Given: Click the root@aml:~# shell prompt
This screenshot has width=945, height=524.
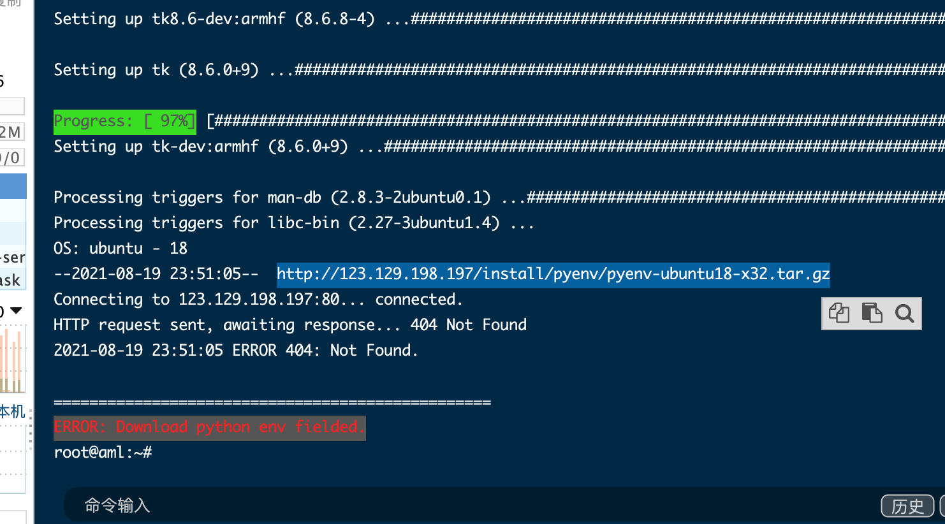Looking at the screenshot, I should point(103,453).
